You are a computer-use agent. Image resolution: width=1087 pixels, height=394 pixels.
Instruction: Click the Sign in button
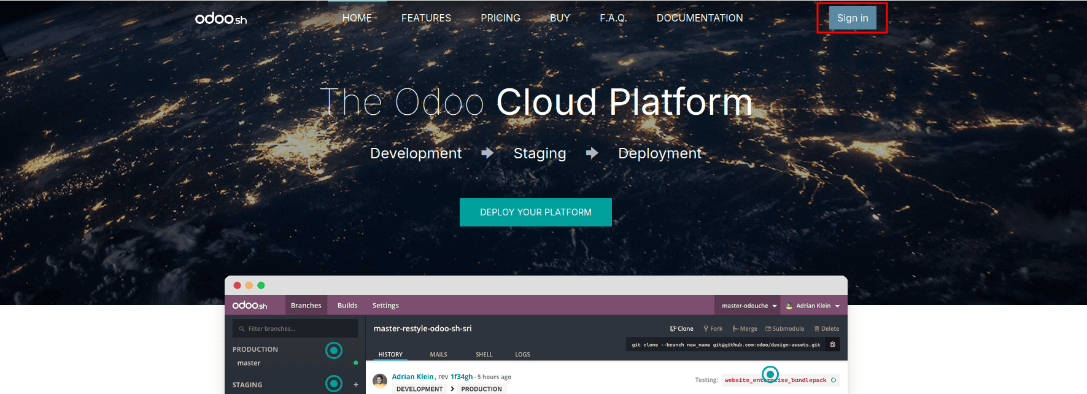click(x=853, y=18)
